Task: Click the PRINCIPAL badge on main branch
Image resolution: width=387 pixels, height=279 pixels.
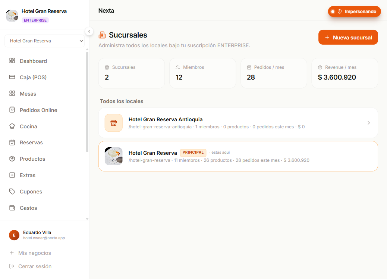Action: [x=193, y=153]
